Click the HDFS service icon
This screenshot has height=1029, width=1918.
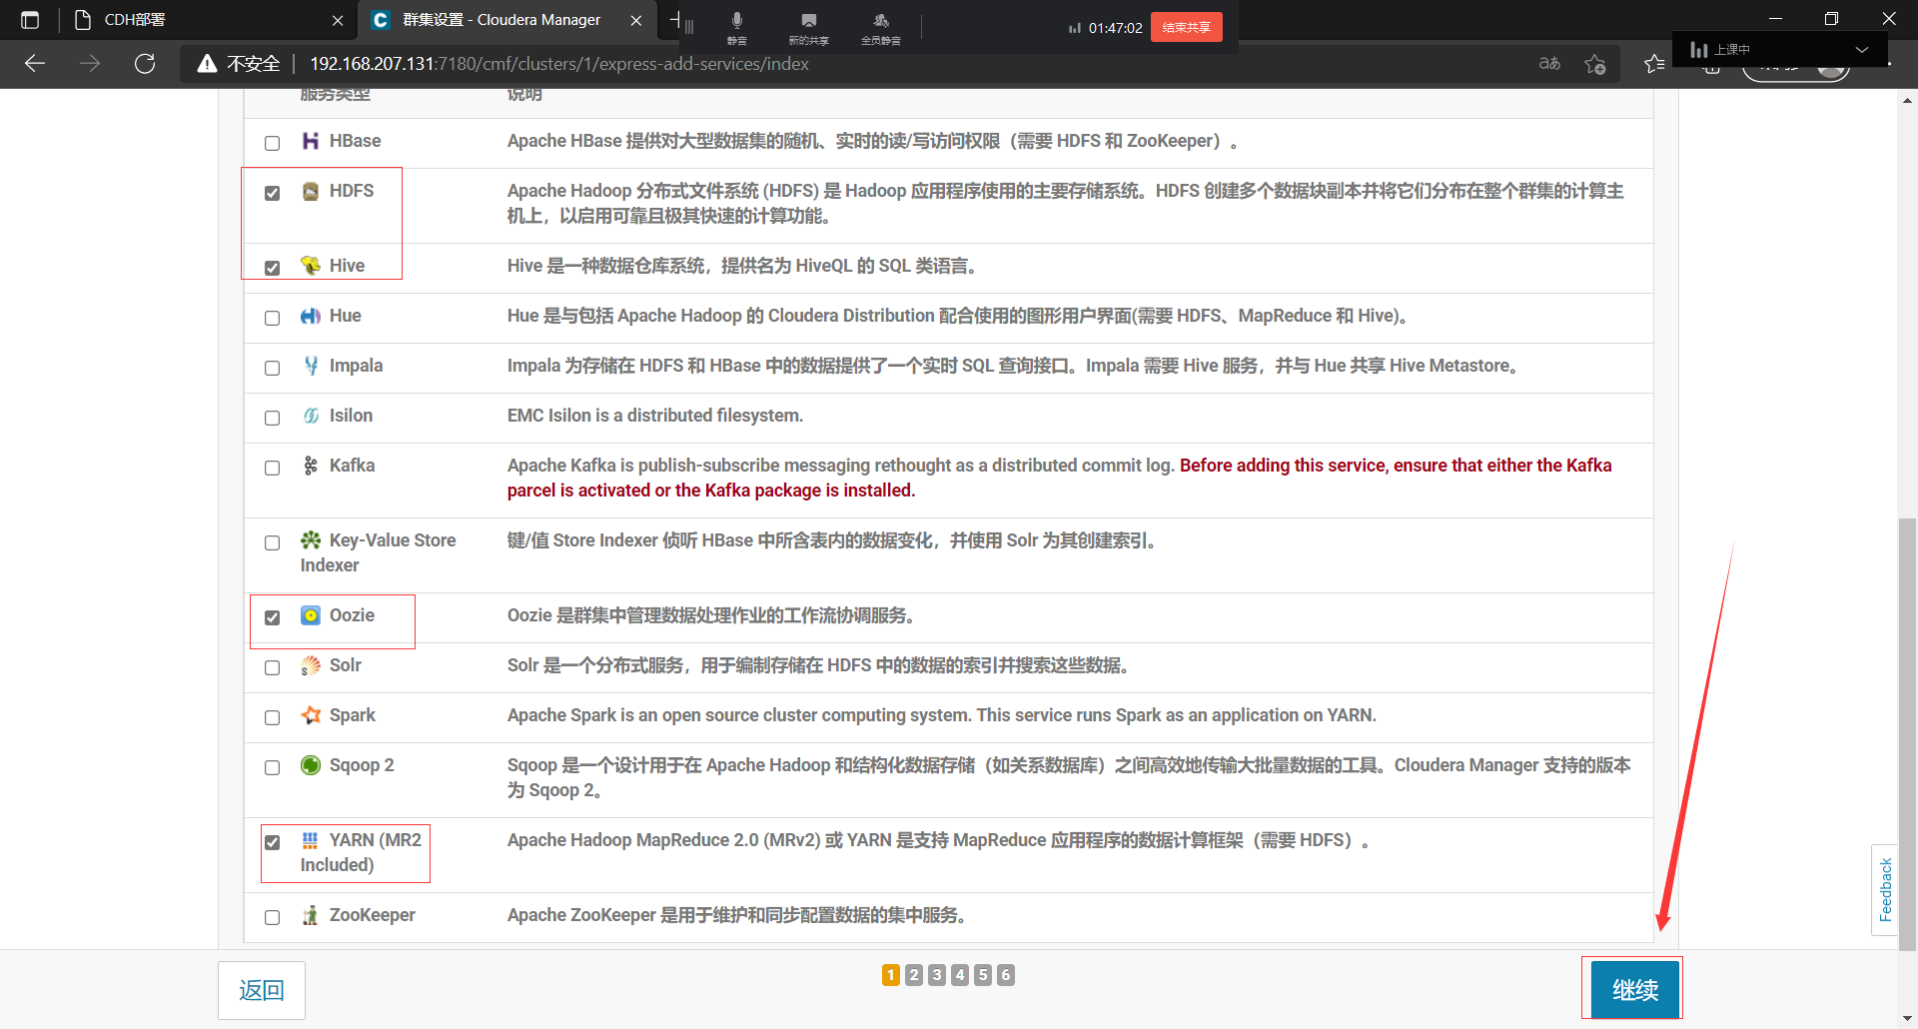[x=311, y=191]
